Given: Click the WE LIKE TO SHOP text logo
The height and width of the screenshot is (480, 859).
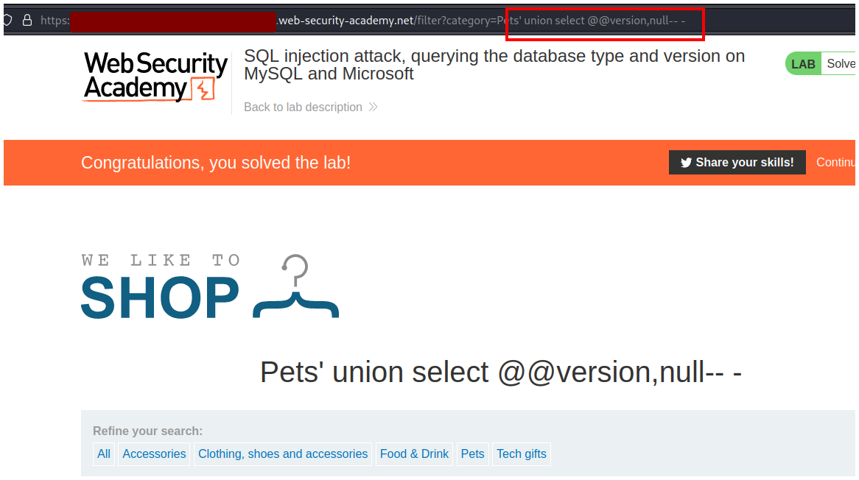Looking at the screenshot, I should pos(161,289).
